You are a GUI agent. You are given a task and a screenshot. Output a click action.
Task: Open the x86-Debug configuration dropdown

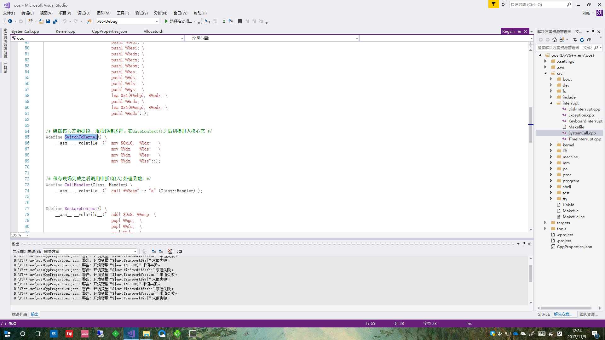click(x=157, y=21)
